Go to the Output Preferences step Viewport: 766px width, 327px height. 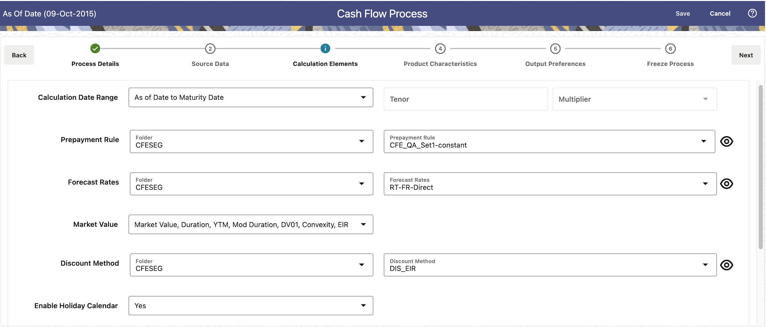[x=555, y=64]
